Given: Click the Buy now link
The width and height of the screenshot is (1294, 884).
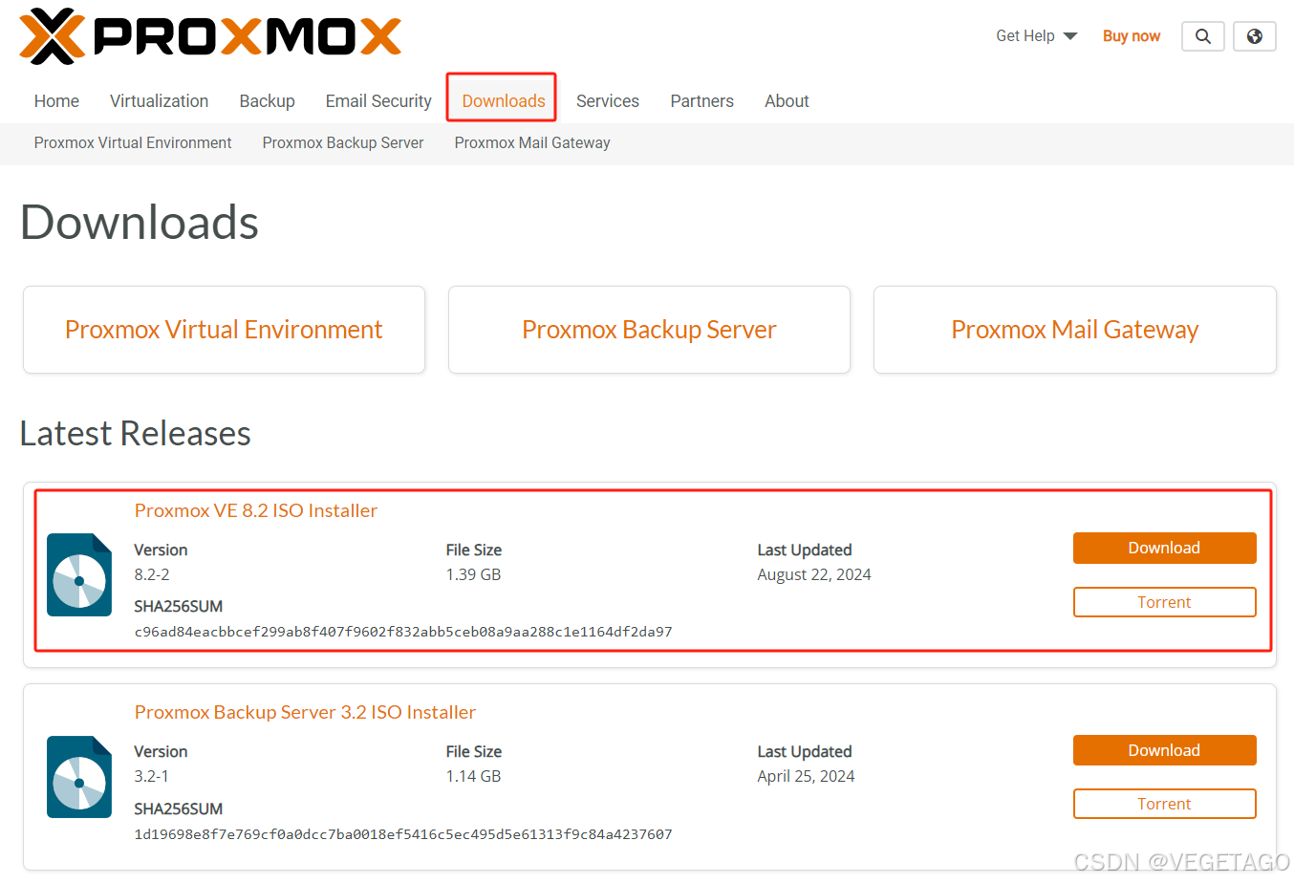Looking at the screenshot, I should 1131,35.
